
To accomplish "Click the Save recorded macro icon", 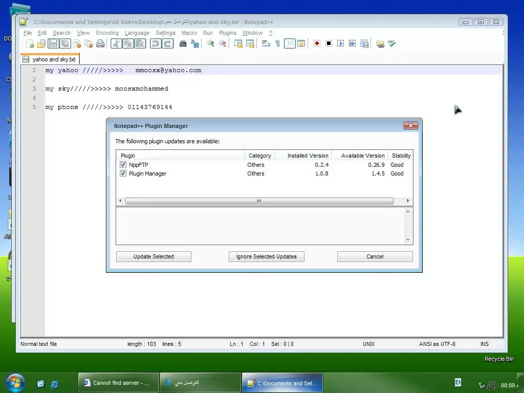I will (364, 43).
